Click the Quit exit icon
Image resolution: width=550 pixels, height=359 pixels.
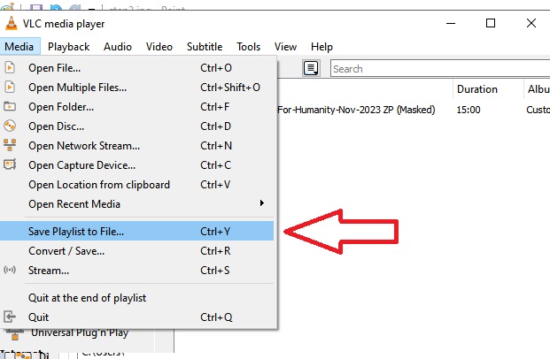(x=10, y=317)
